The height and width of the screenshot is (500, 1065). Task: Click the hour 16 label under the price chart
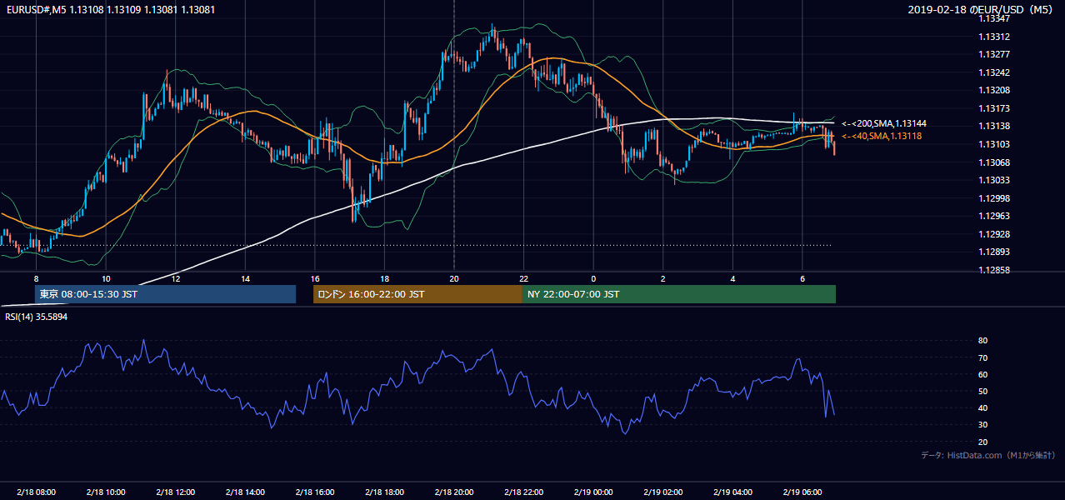(314, 278)
